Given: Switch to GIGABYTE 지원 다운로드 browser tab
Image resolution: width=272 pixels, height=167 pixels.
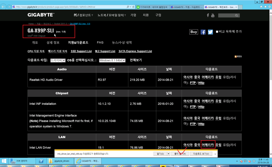Looking at the screenshot, I should click(x=187, y=7).
